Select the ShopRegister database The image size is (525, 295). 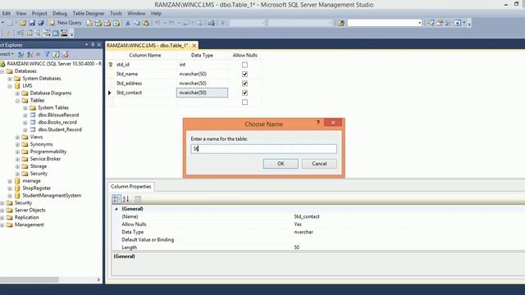(x=36, y=188)
